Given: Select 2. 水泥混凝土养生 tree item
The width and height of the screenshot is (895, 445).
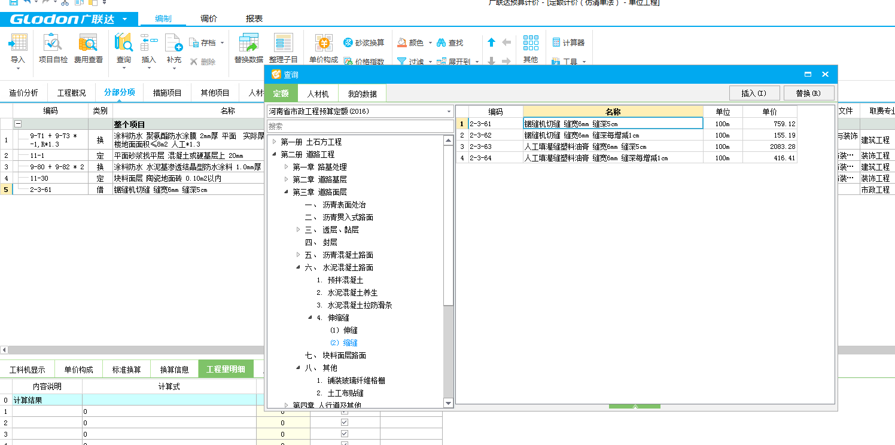Looking at the screenshot, I should (x=347, y=292).
